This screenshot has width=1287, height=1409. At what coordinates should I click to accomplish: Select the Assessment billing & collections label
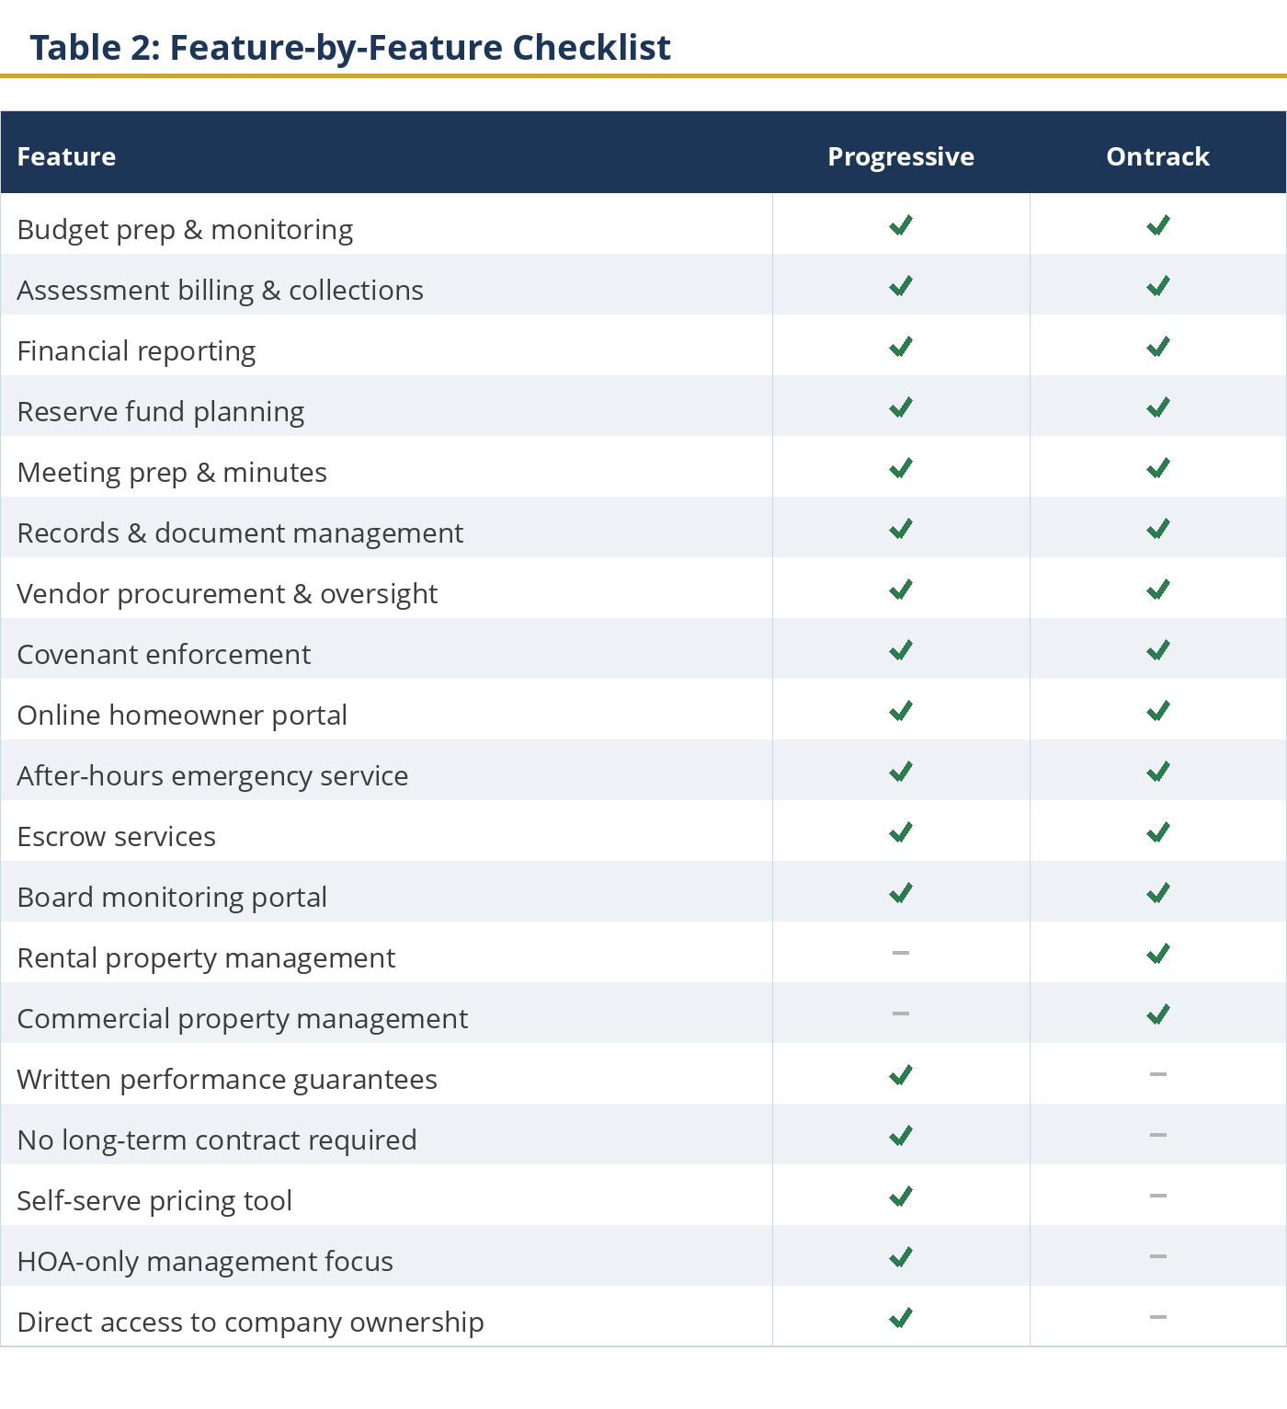pyautogui.click(x=221, y=291)
